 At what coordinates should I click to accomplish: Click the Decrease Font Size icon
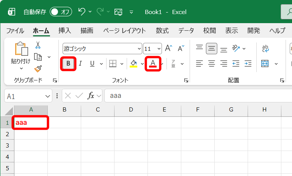(181, 48)
